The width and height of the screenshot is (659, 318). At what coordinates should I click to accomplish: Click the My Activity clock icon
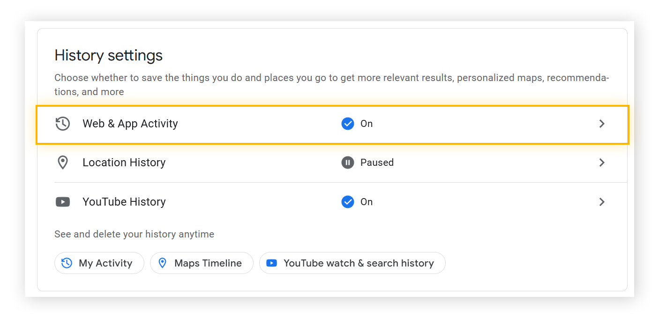tap(66, 263)
